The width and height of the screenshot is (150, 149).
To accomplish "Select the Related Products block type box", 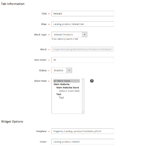I will (x=69, y=34).
